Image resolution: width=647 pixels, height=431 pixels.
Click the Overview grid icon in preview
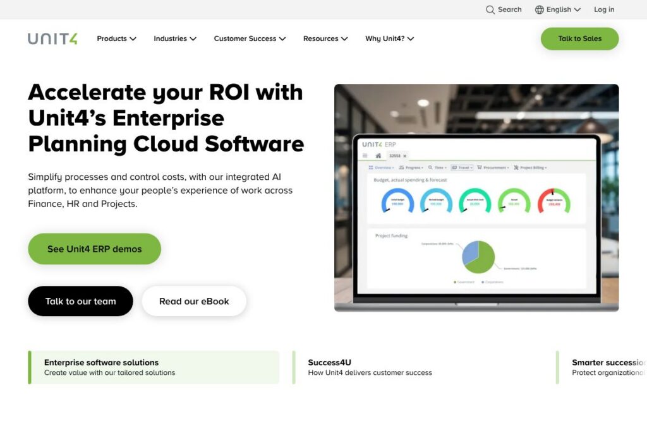tap(370, 168)
